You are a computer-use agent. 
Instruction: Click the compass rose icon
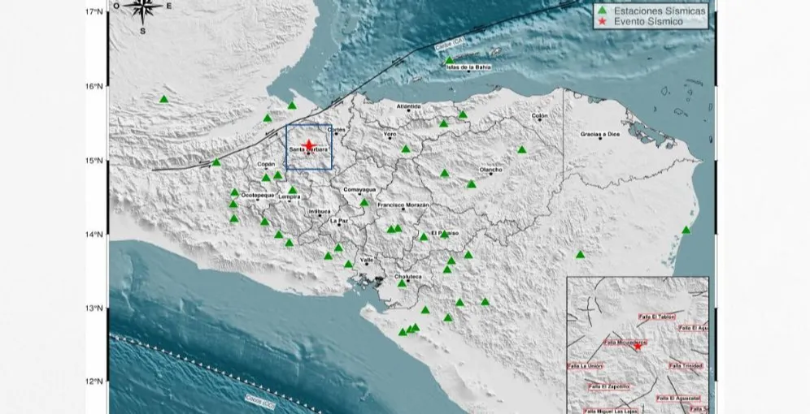[x=143, y=11]
